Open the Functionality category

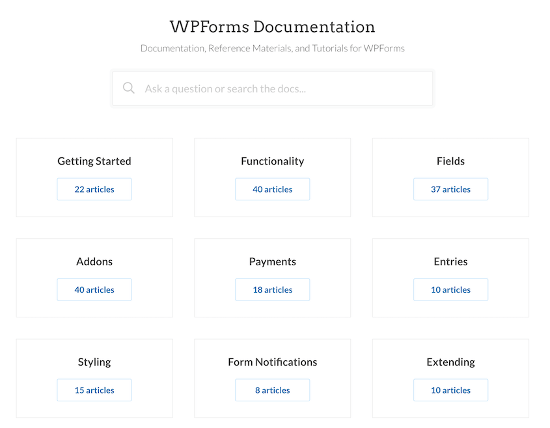272,161
